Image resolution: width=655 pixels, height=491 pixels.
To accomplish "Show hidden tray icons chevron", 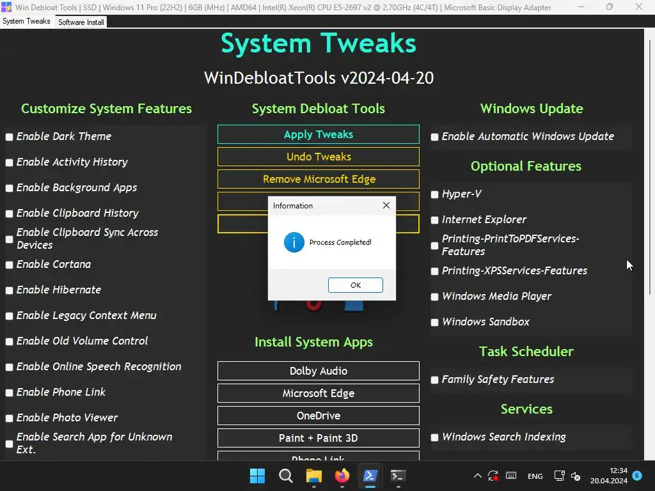I will [x=477, y=476].
